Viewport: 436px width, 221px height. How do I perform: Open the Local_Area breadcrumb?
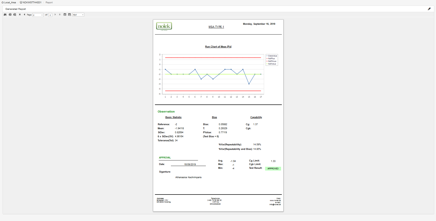9,3
